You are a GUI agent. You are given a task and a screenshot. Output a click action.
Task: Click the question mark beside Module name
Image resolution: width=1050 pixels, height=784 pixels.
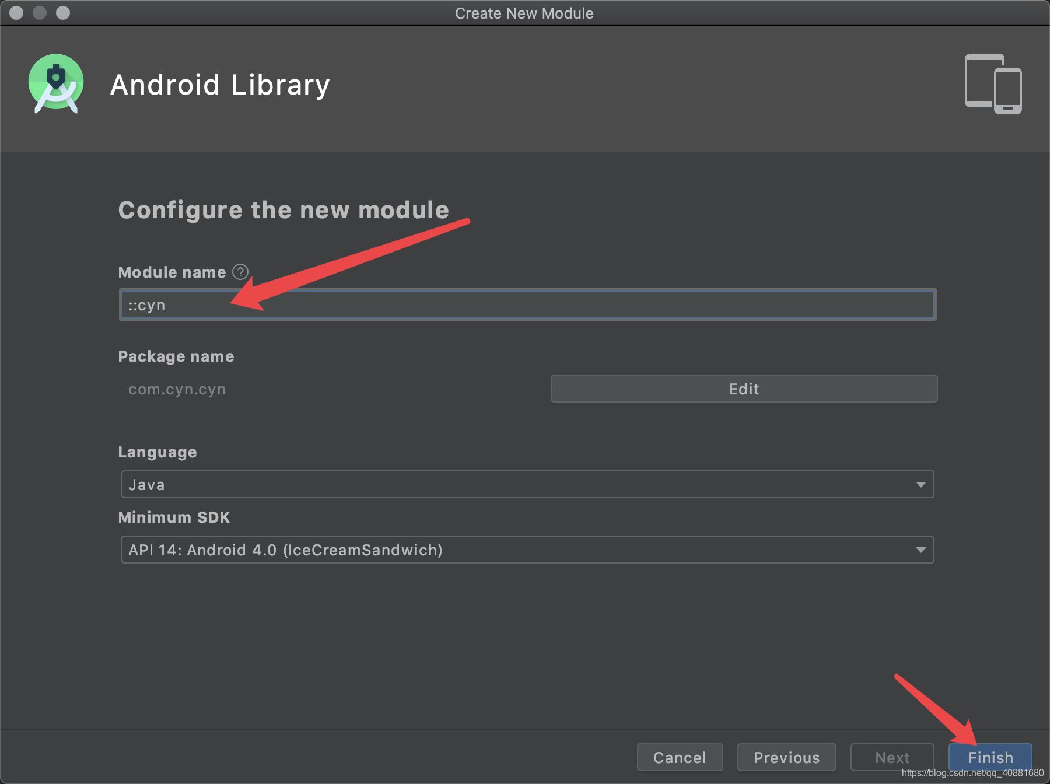pyautogui.click(x=240, y=271)
